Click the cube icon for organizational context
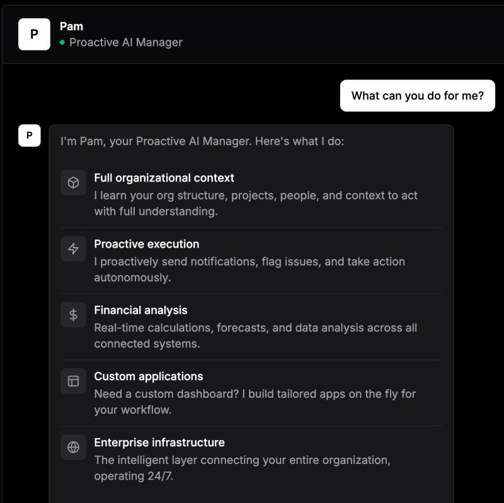This screenshot has height=503, width=504. pyautogui.click(x=73, y=183)
